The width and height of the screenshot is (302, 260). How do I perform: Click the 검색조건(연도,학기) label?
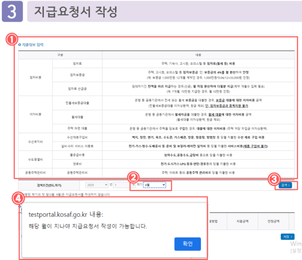tap(49, 185)
